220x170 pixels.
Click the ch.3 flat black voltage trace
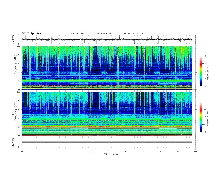107,142
